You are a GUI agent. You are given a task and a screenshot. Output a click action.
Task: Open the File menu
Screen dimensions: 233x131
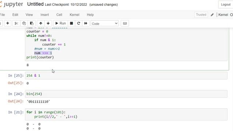click(3, 15)
